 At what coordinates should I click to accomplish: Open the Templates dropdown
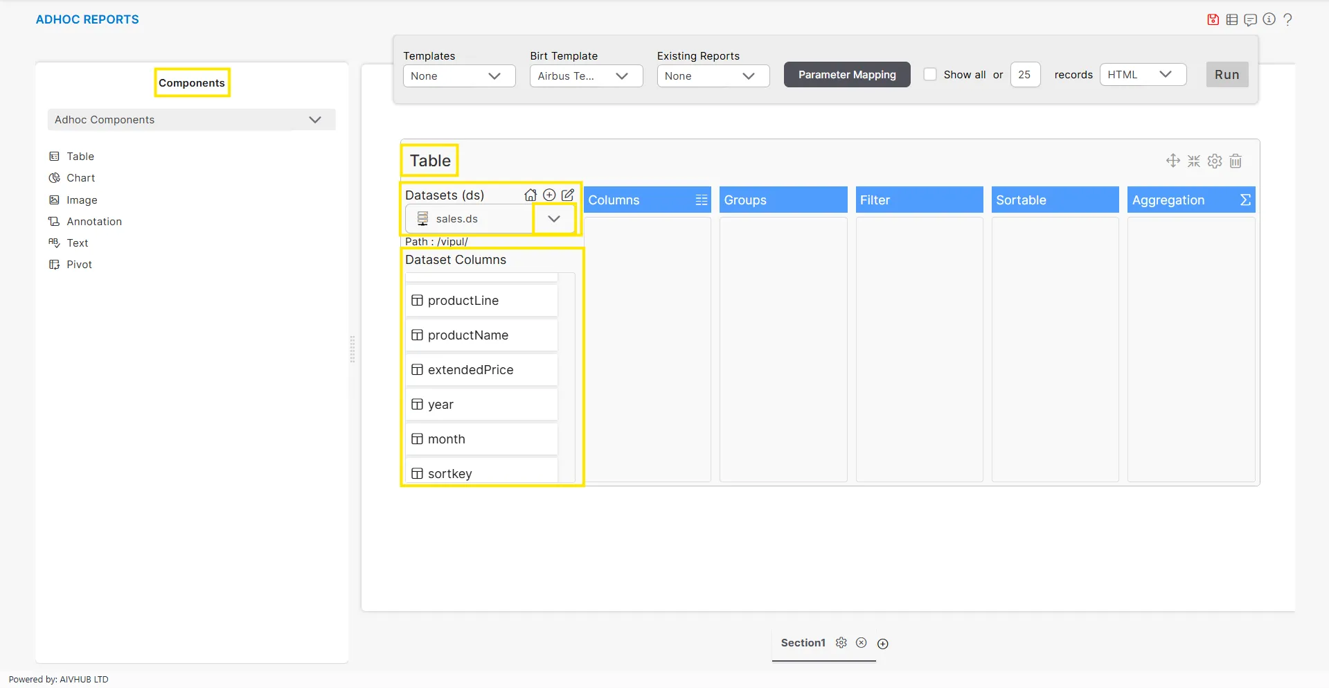coord(458,76)
